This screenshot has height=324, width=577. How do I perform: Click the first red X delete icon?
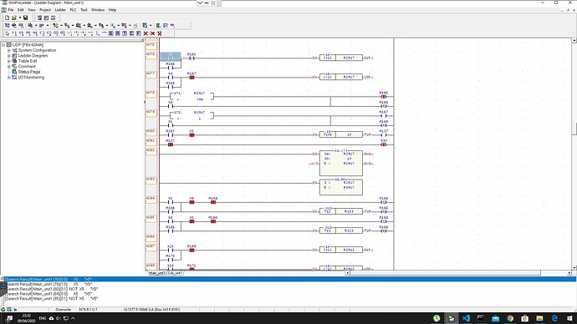[146, 33]
